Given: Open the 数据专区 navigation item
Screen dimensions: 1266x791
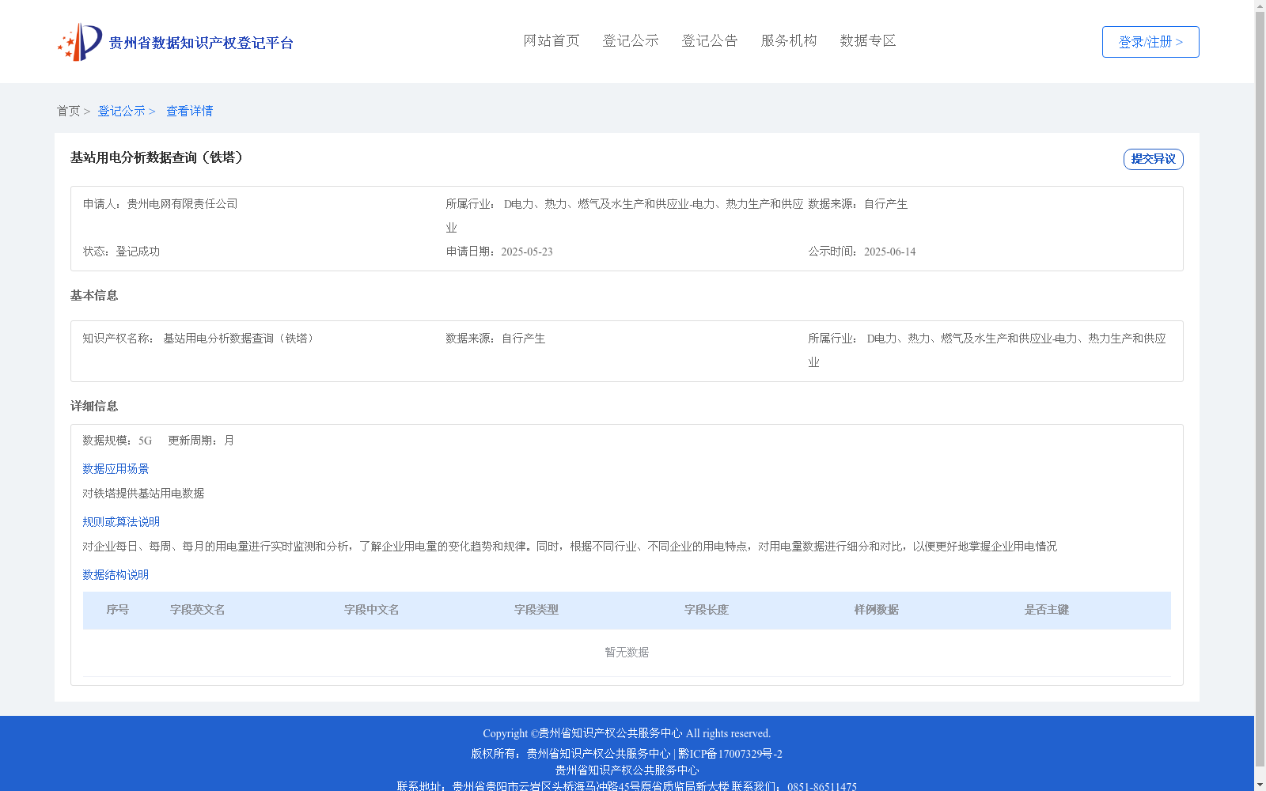Looking at the screenshot, I should click(x=868, y=41).
